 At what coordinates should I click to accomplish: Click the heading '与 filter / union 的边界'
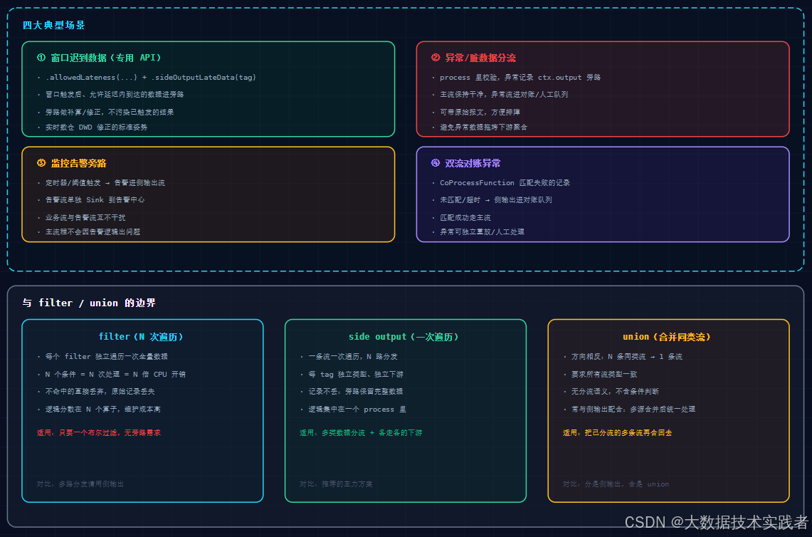[x=88, y=303]
